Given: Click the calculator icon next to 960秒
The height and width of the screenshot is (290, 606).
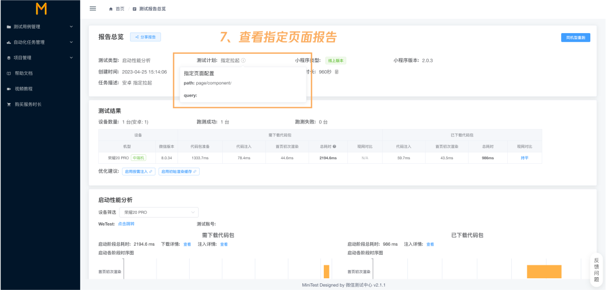Looking at the screenshot, I should (337, 72).
